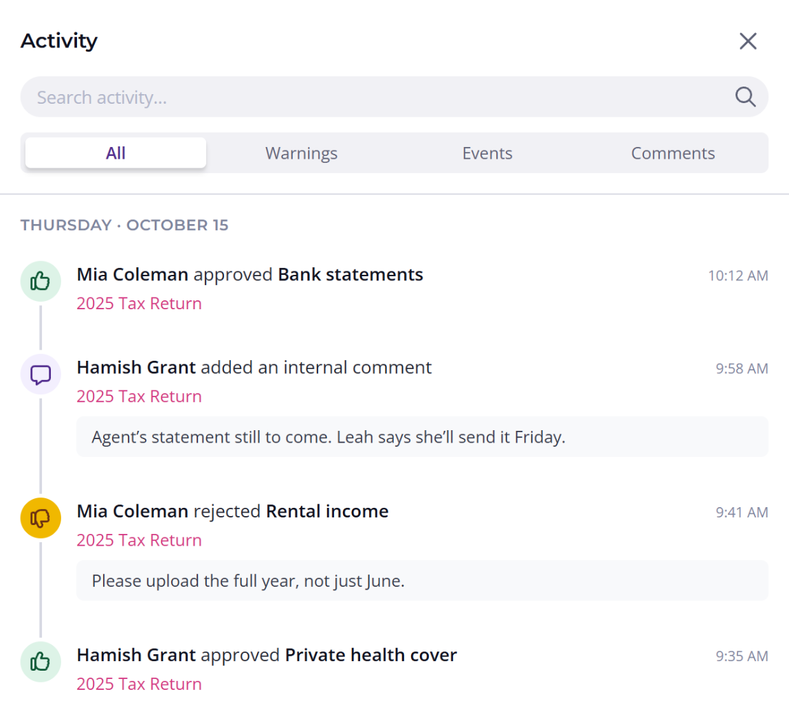Close the Activity panel

click(748, 41)
